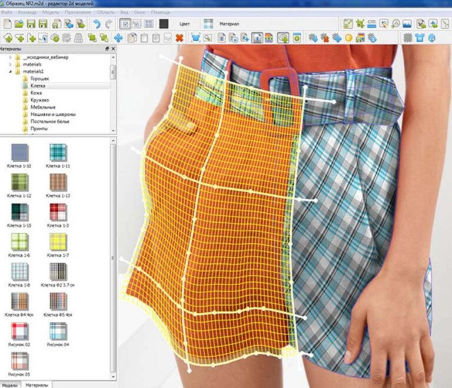Click the Цвет label button
Screen dimensions: 452x388
(184, 24)
